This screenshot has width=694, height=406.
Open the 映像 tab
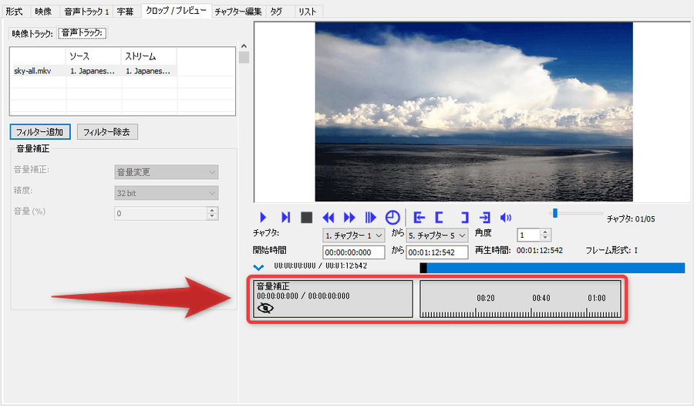[43, 12]
